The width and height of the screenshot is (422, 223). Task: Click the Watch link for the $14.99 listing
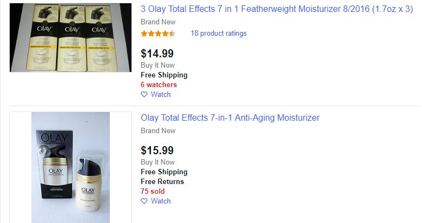click(161, 94)
